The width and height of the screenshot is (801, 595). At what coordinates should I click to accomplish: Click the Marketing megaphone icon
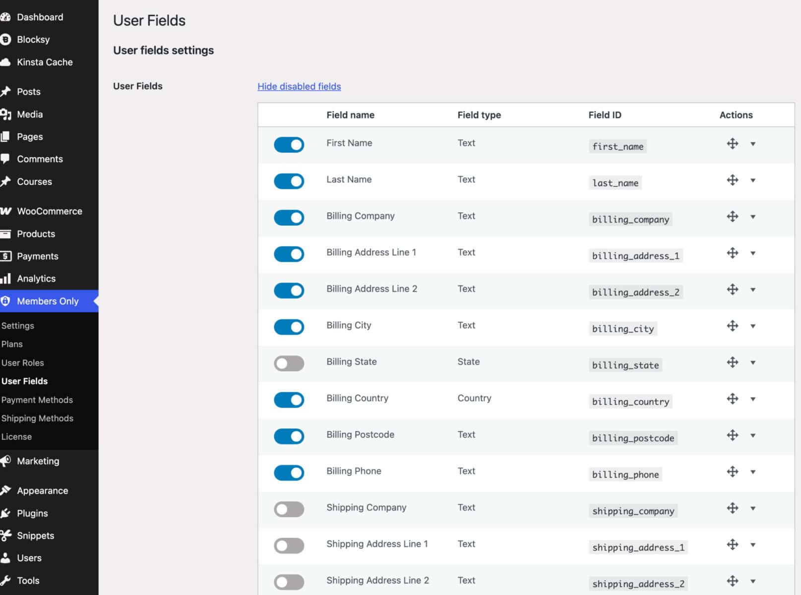[5, 461]
